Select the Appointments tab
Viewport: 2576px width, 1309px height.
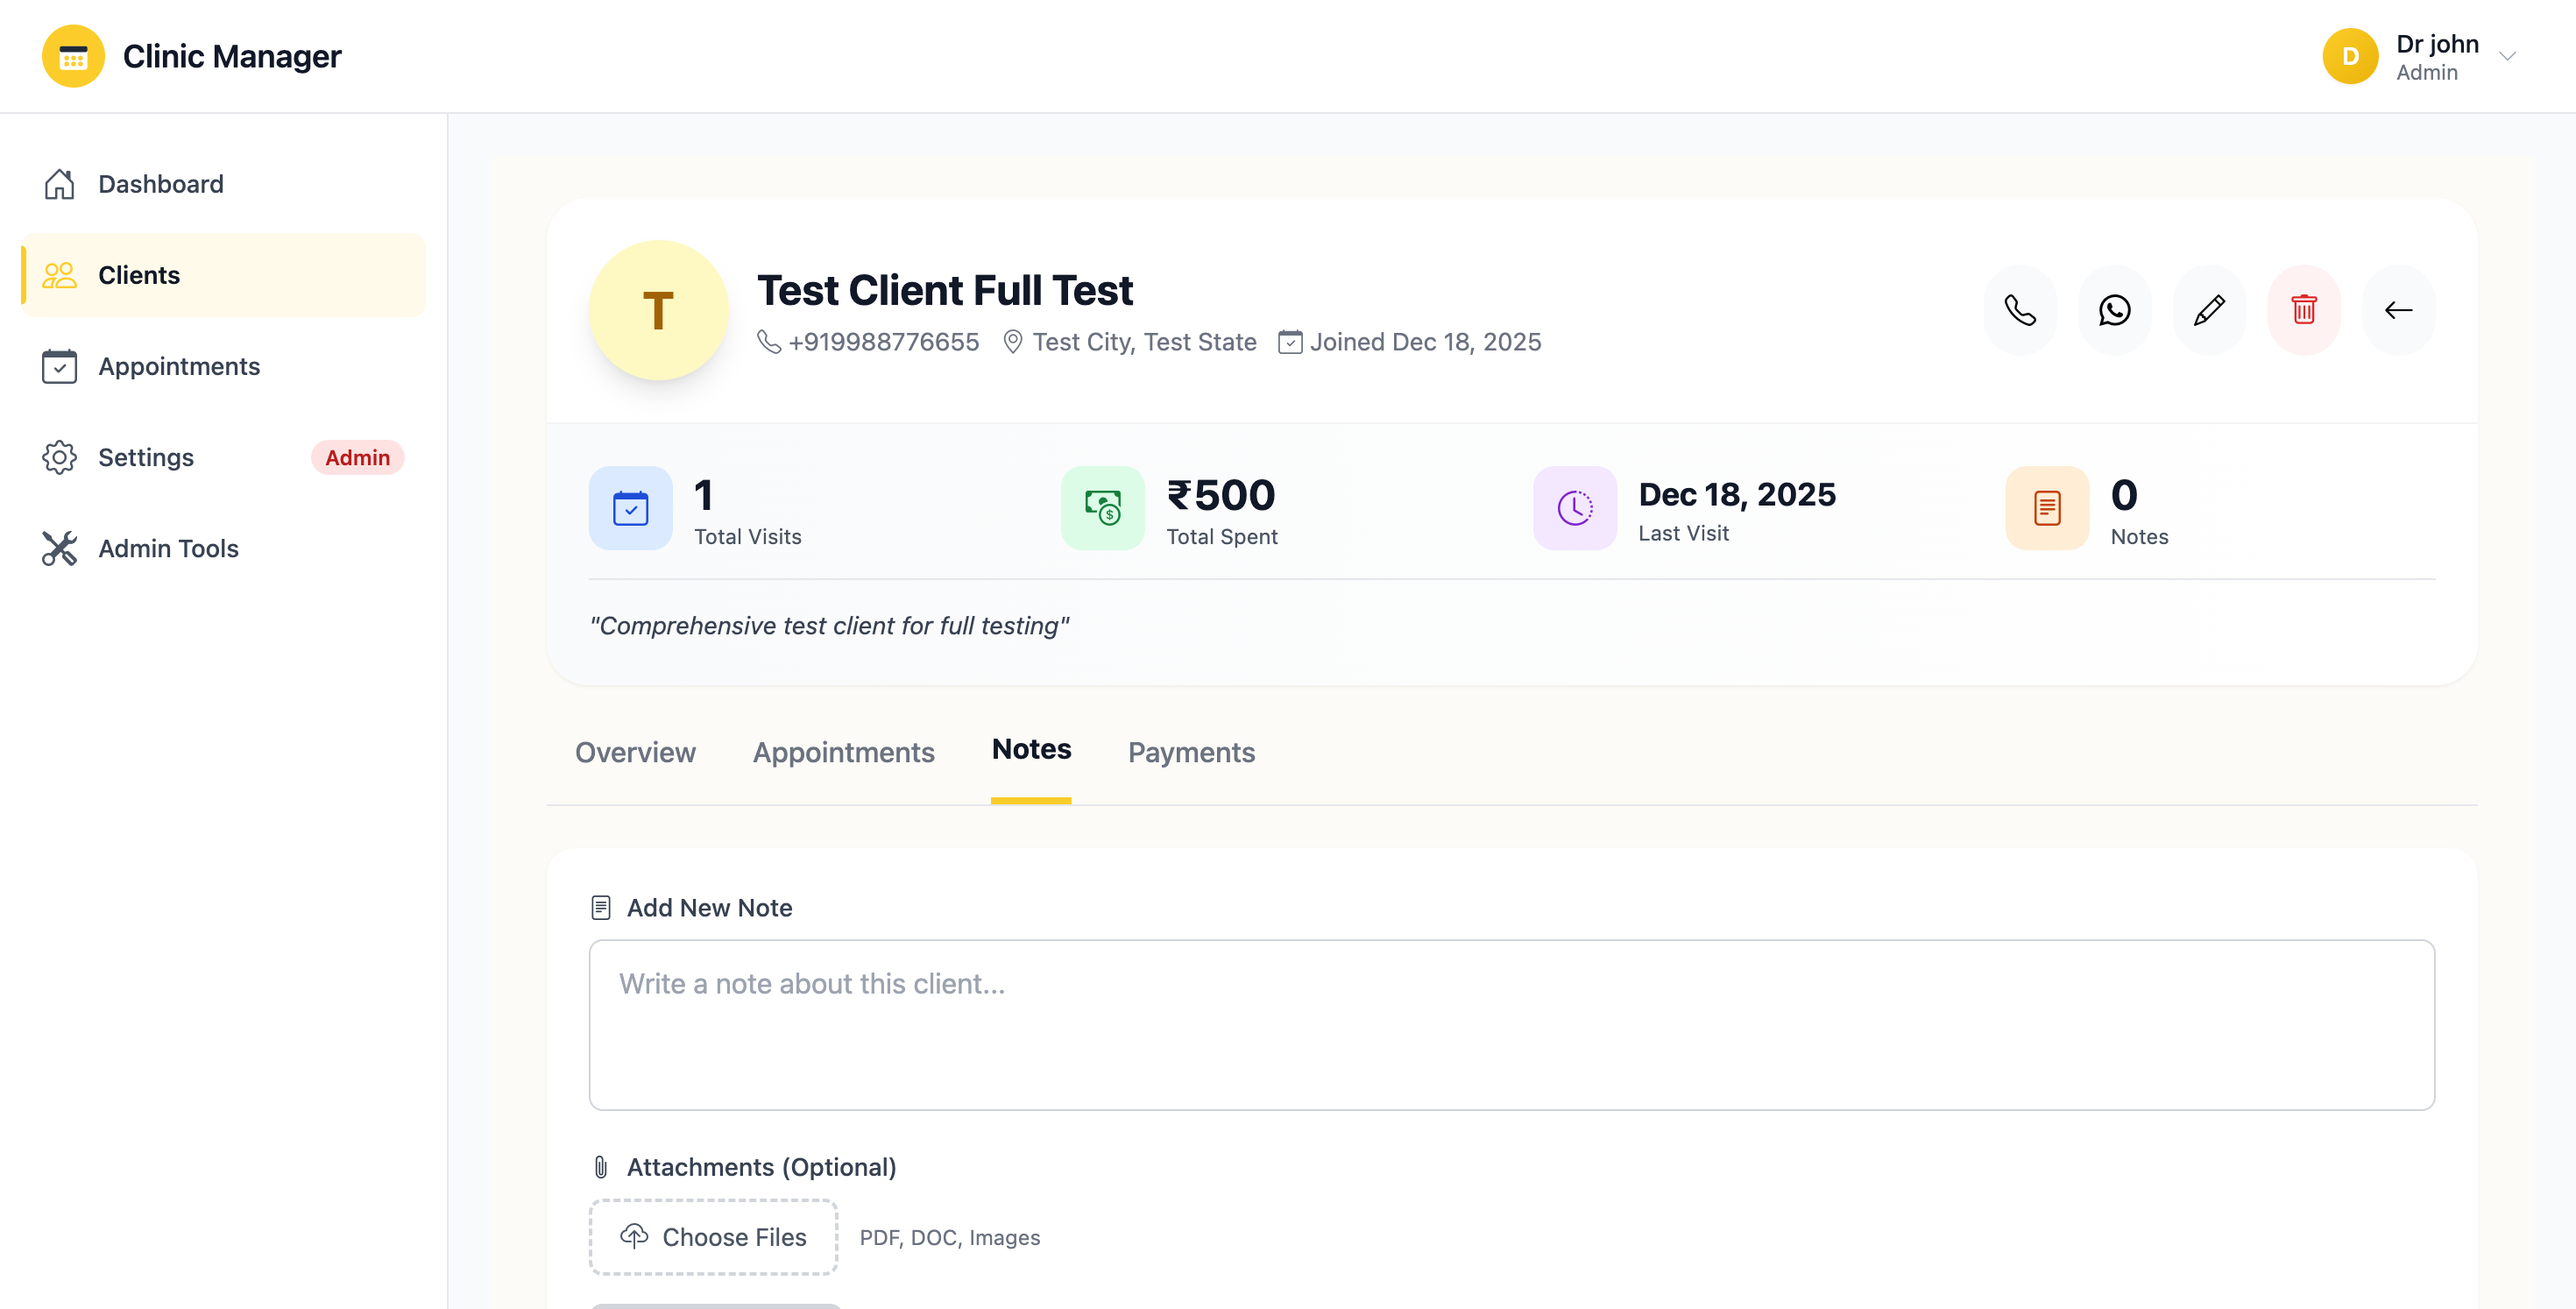coord(843,752)
